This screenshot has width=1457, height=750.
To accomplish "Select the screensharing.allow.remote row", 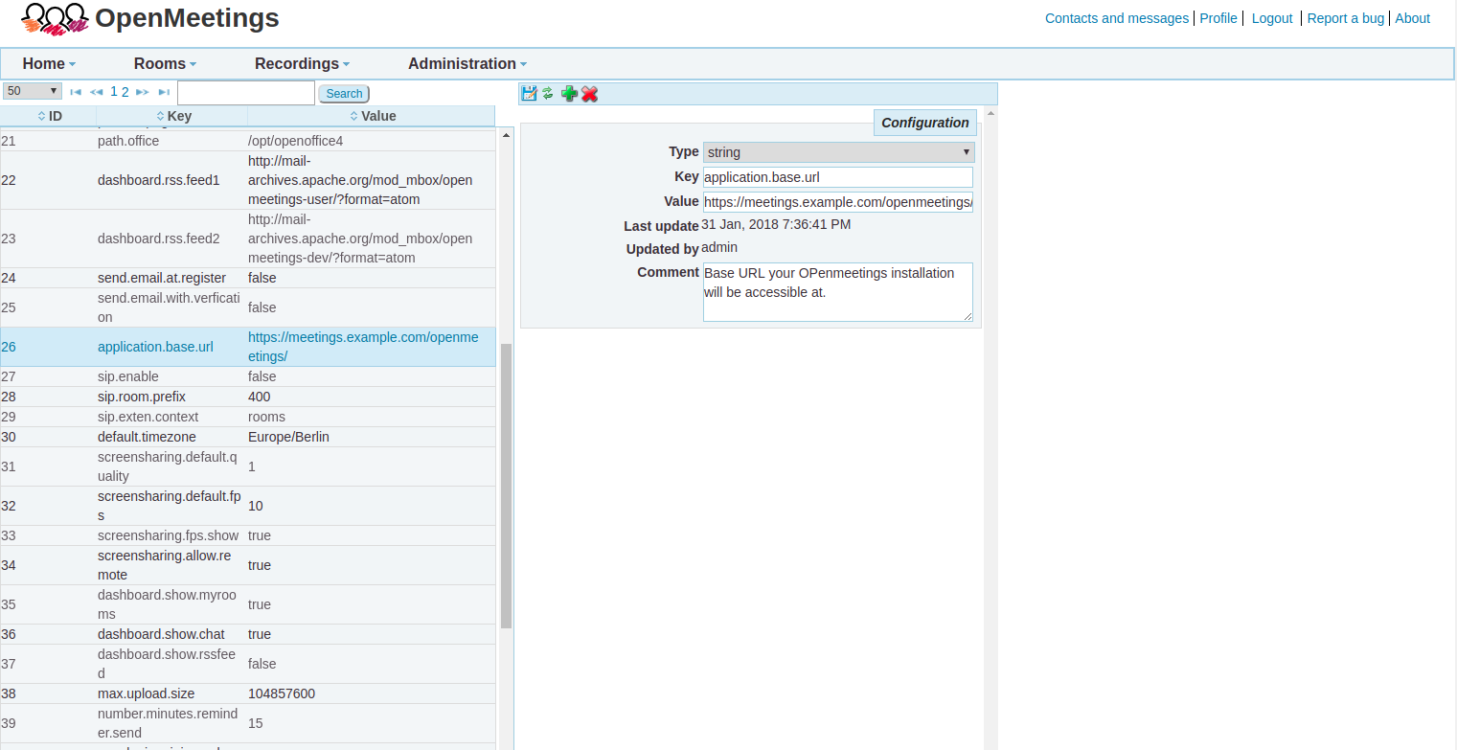I will coord(248,565).
